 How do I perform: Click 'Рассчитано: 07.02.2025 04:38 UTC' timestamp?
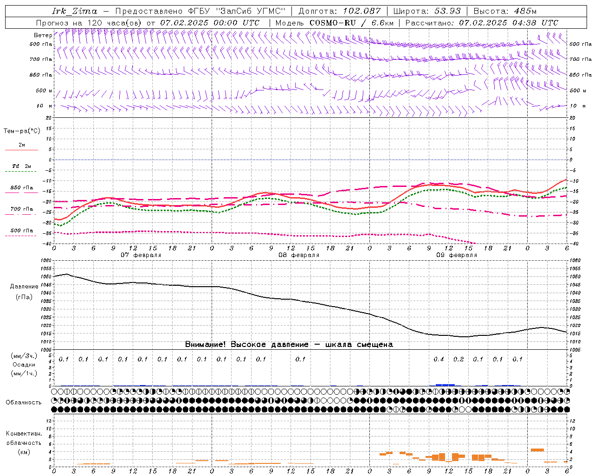[x=482, y=23]
